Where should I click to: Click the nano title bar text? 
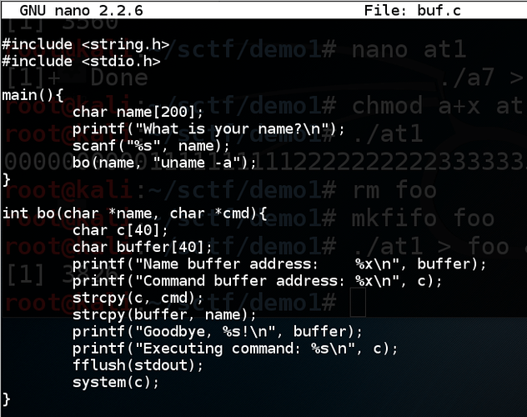tap(82, 10)
